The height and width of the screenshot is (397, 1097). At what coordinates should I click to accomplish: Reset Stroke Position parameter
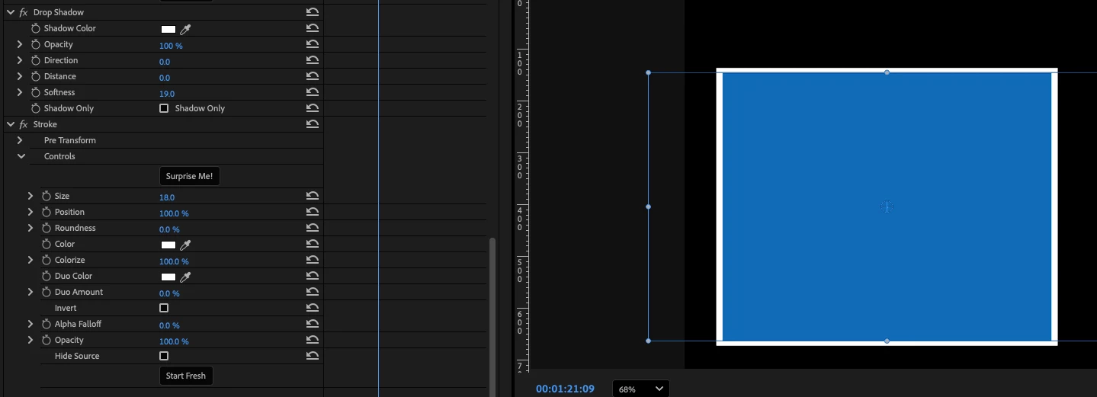[313, 212]
